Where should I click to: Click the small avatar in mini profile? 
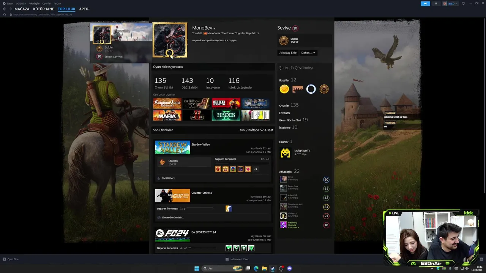click(102, 35)
